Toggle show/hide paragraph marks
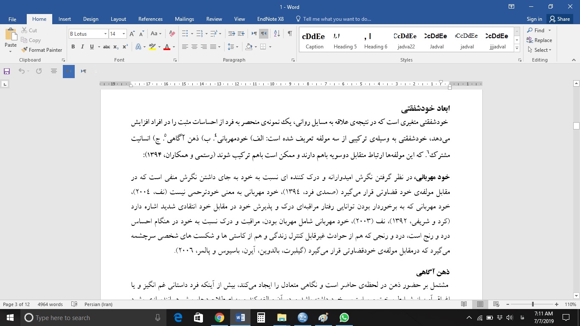580x326 pixels. pyautogui.click(x=289, y=33)
